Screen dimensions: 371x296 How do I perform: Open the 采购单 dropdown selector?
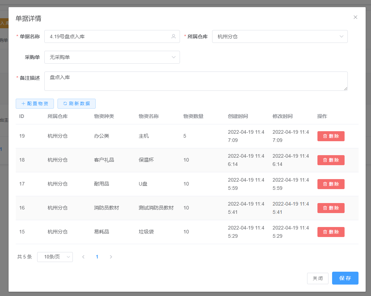coord(112,57)
